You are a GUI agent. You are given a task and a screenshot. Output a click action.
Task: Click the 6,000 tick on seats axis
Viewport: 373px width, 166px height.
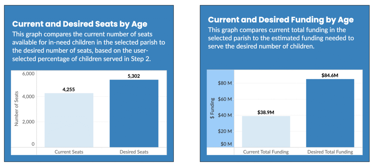(x=28, y=74)
